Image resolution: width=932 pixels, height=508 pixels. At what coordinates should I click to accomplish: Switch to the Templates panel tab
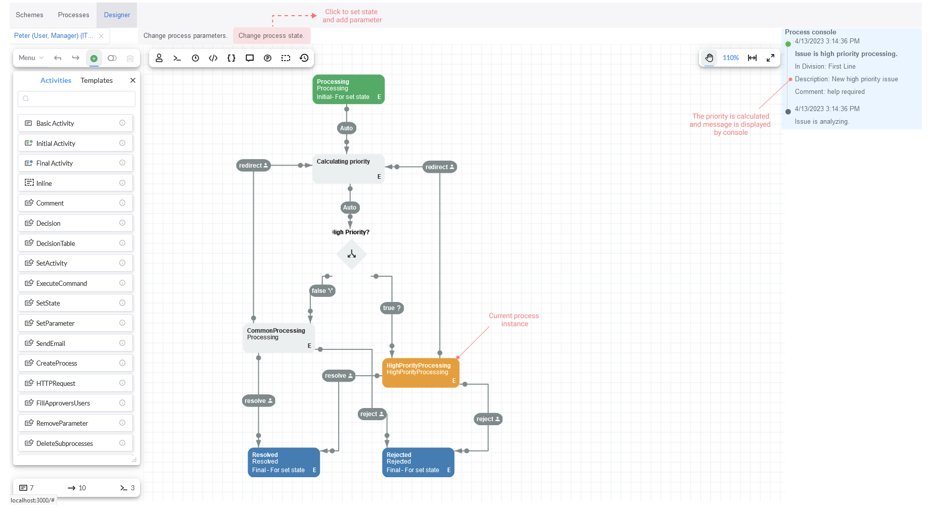(x=97, y=80)
